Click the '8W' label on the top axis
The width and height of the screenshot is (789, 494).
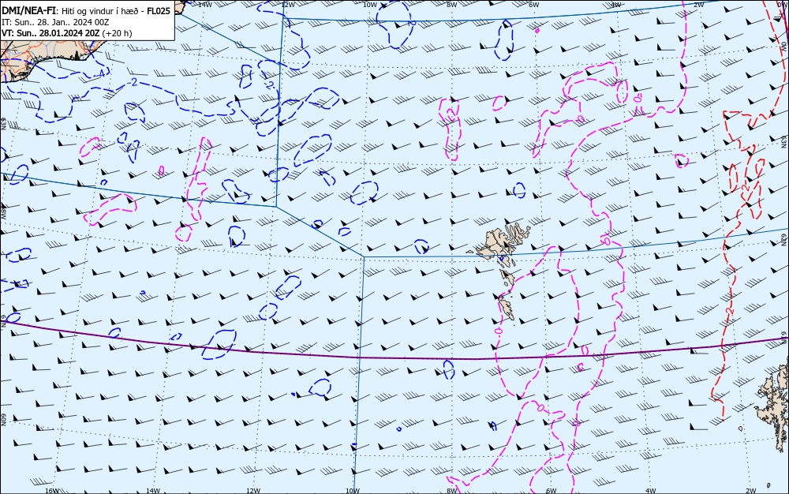pos(452,5)
